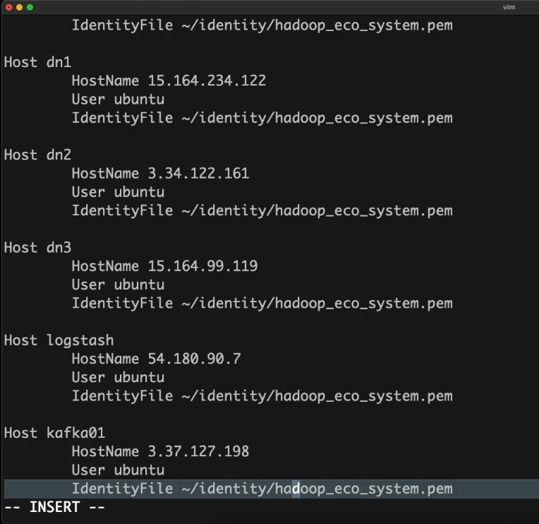Click "User ubuntu" under Host logstash
Viewport: 539px width, 524px height.
coord(118,377)
